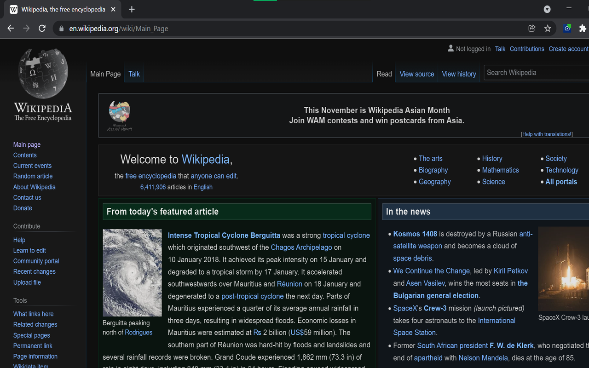Switch to the Talk tab
The height and width of the screenshot is (368, 589).
[x=133, y=74]
